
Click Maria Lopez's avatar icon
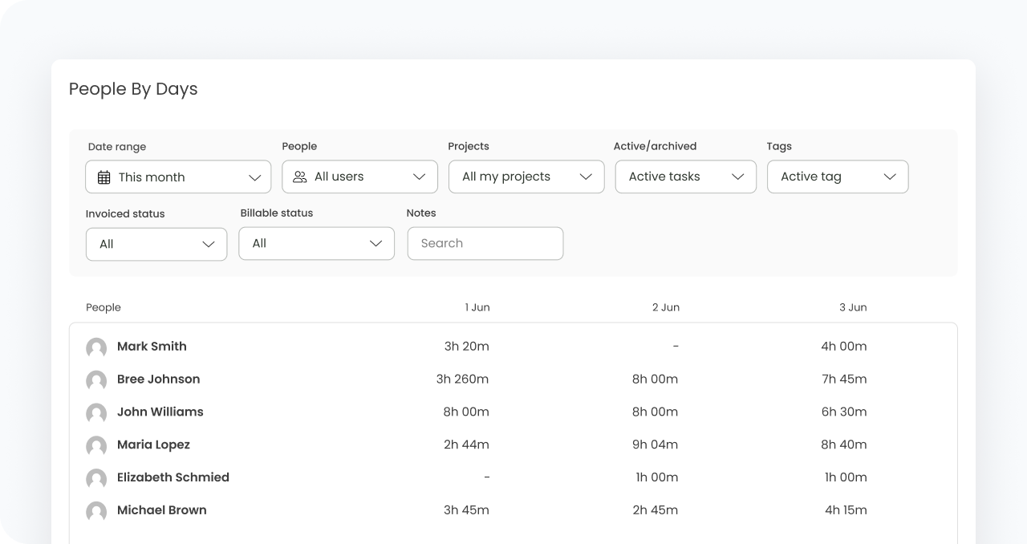96,446
